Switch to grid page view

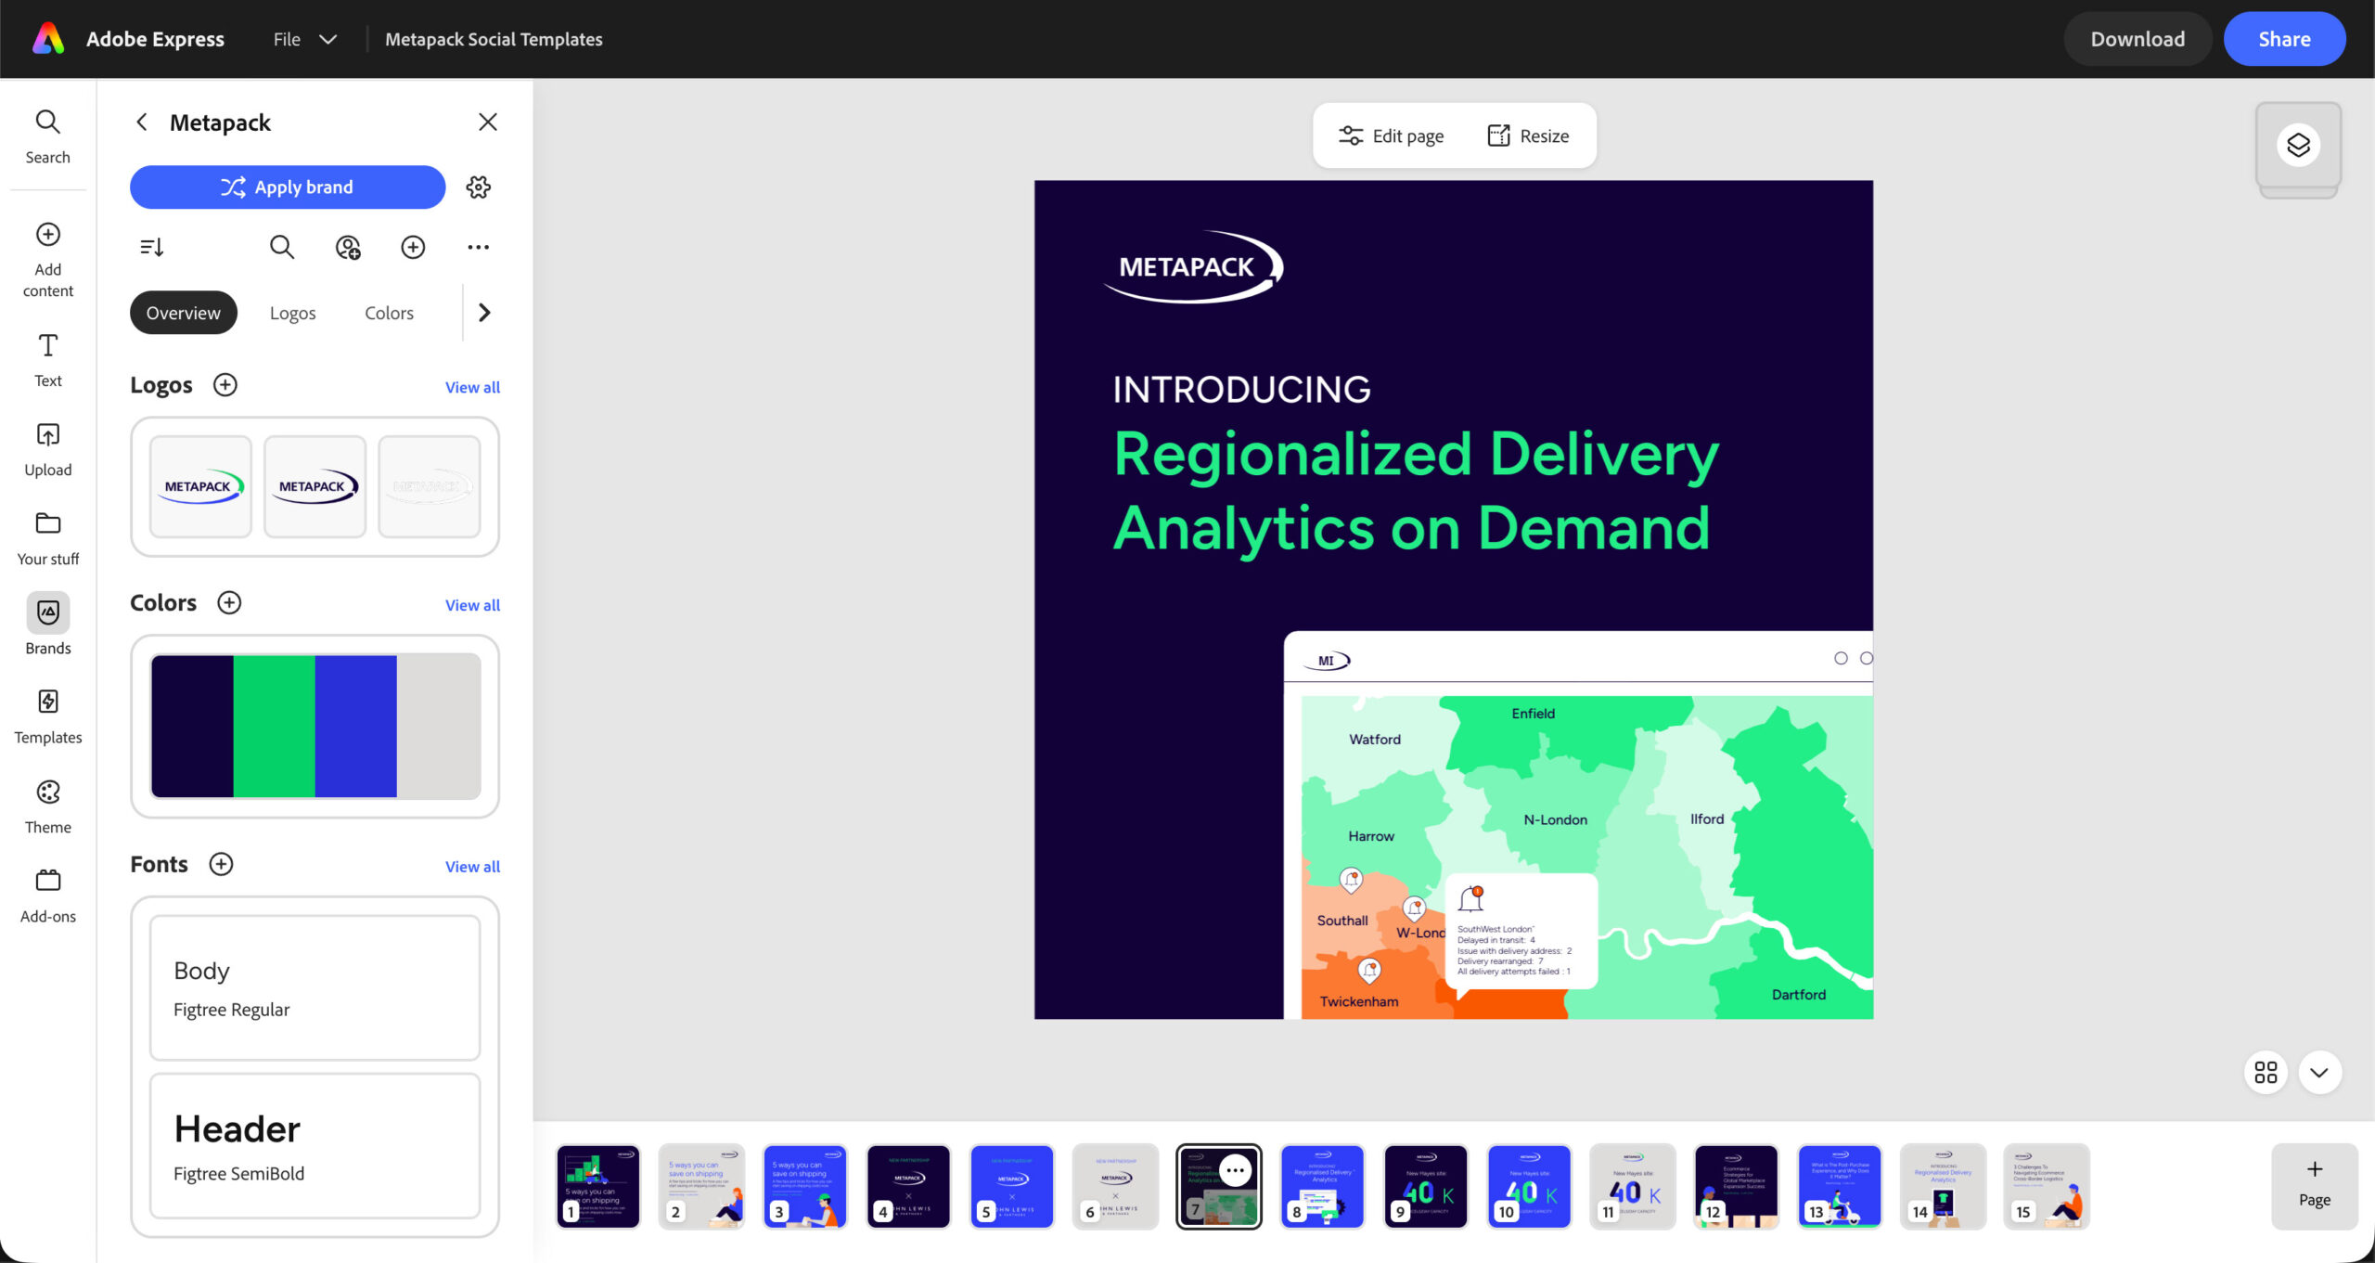[2266, 1073]
